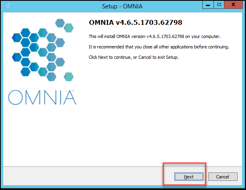Cancel the OMNIA setup
This screenshot has height=190, width=246.
click(223, 177)
